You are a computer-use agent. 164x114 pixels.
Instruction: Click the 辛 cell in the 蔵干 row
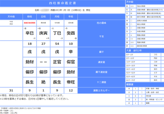71,52
